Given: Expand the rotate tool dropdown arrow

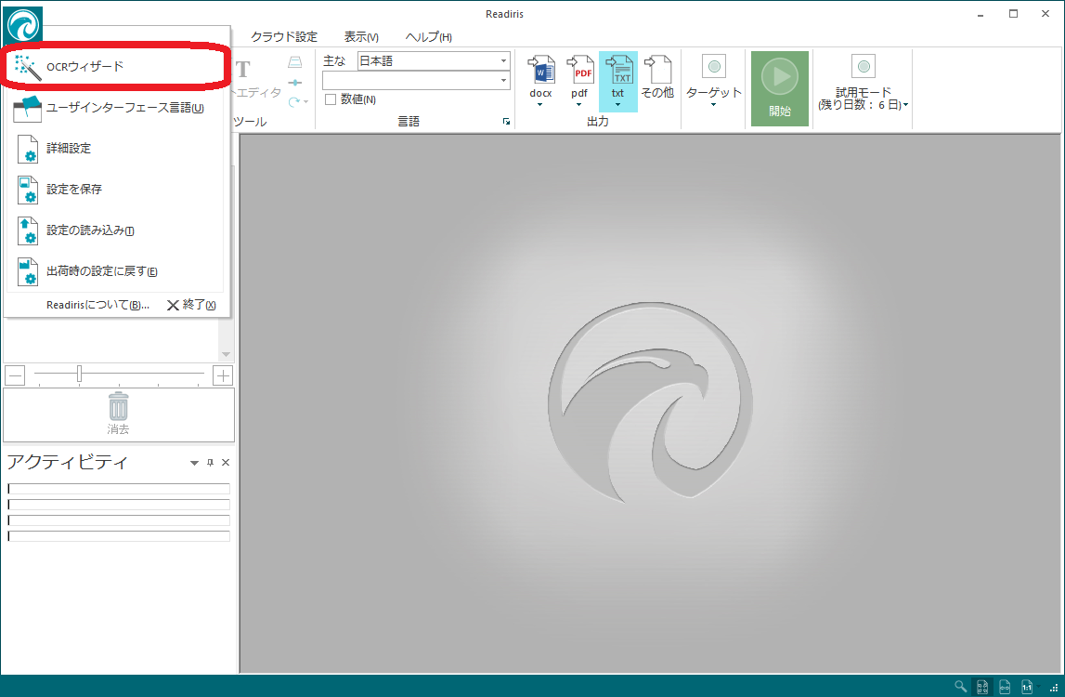Looking at the screenshot, I should pyautogui.click(x=306, y=102).
